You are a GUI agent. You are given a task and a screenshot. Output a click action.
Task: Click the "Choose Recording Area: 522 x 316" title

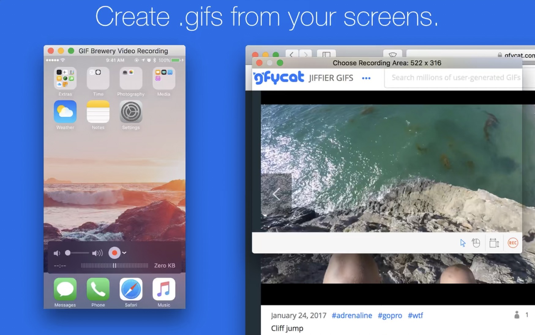click(x=387, y=63)
